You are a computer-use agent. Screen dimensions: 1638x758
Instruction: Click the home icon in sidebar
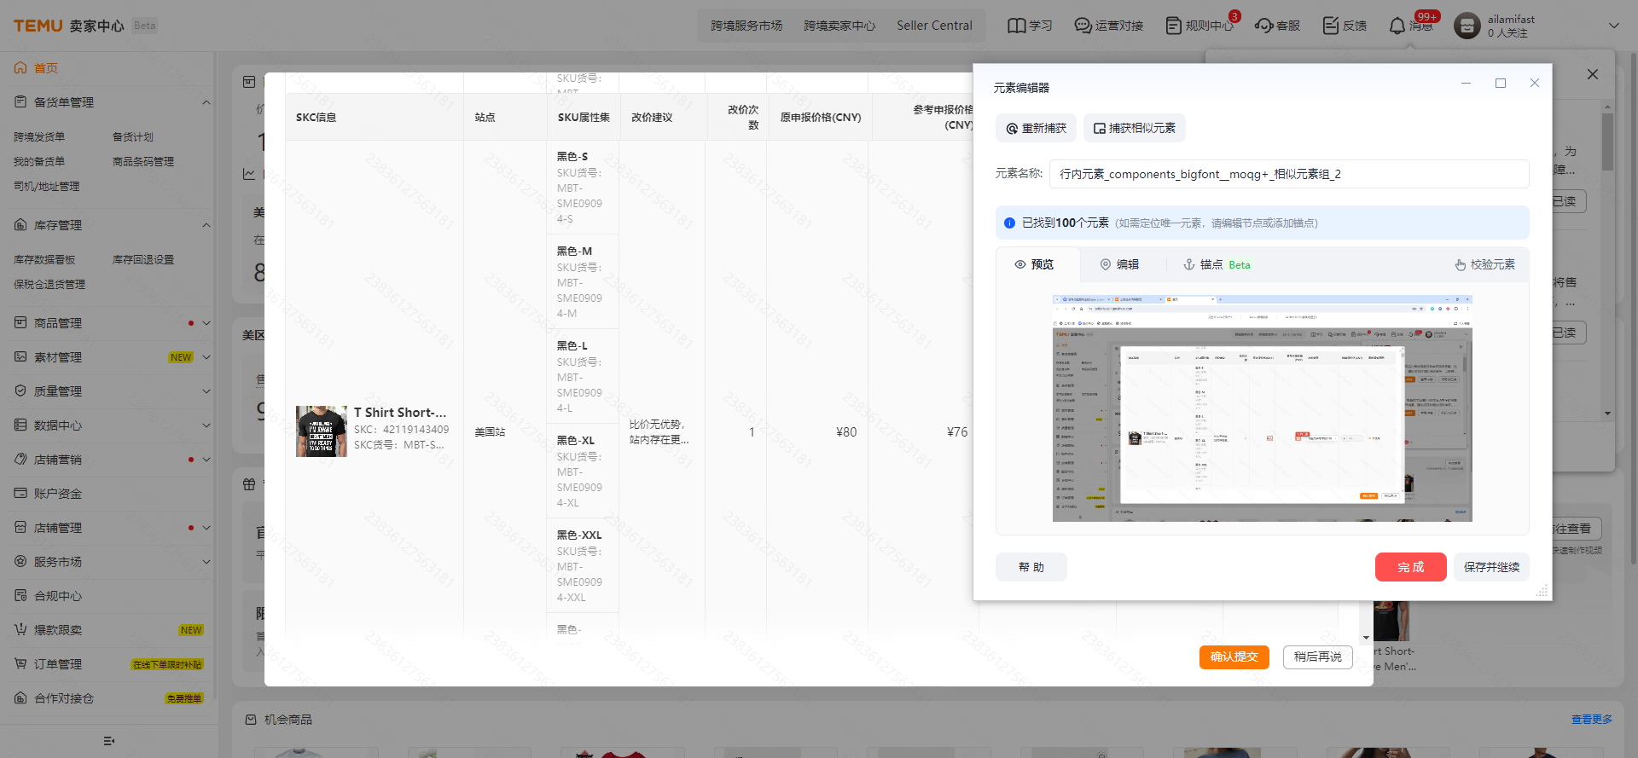20,68
